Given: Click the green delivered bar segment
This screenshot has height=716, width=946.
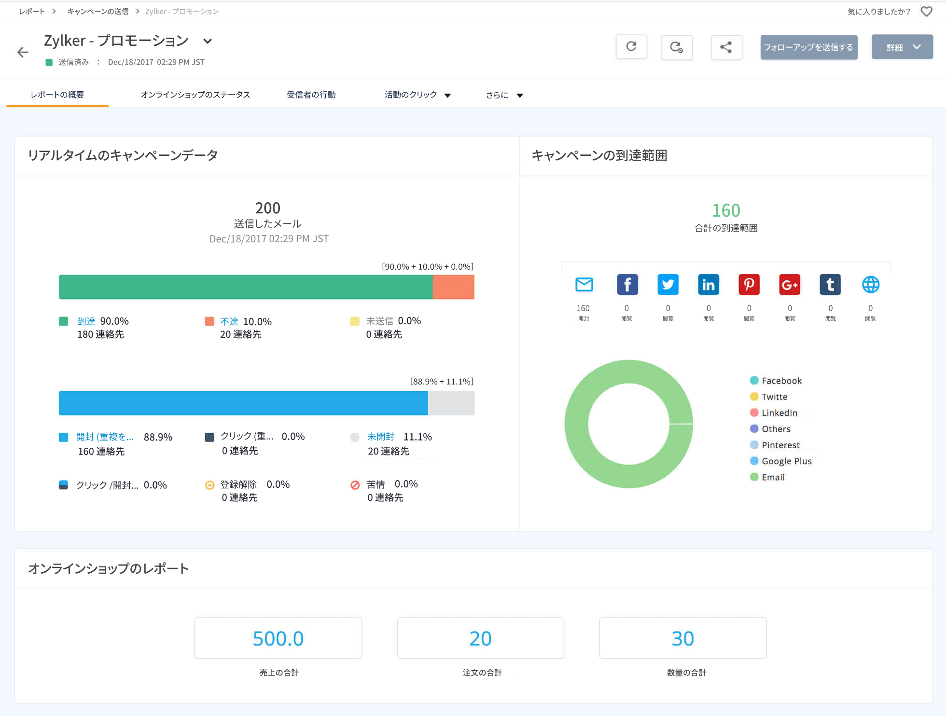Looking at the screenshot, I should pos(246,287).
